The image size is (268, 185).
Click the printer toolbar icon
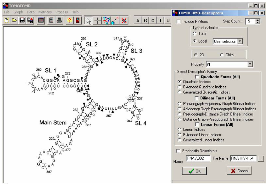(x=59, y=21)
